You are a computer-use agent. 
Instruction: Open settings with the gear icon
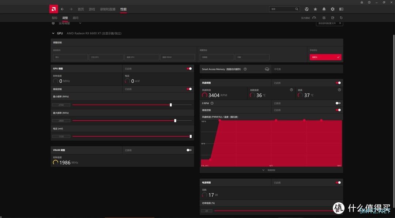tap(332, 9)
